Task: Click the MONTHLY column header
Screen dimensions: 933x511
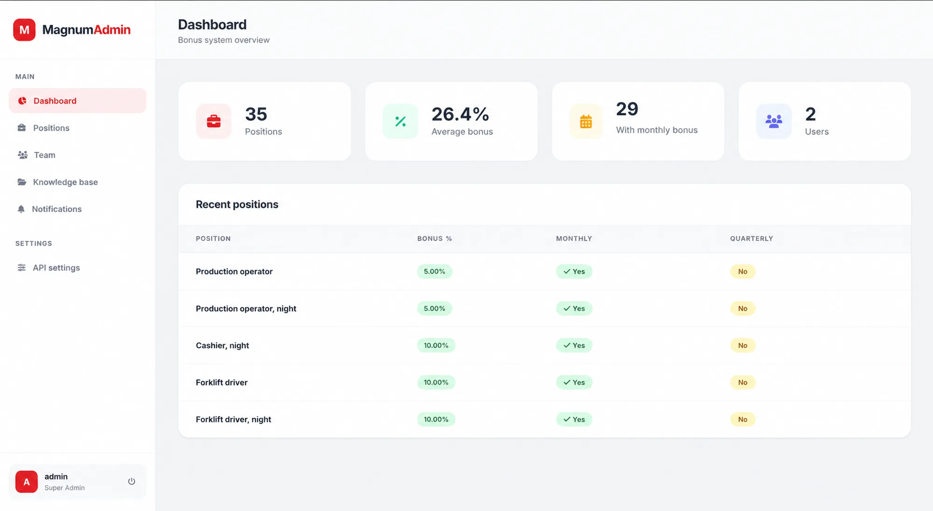Action: tap(574, 239)
